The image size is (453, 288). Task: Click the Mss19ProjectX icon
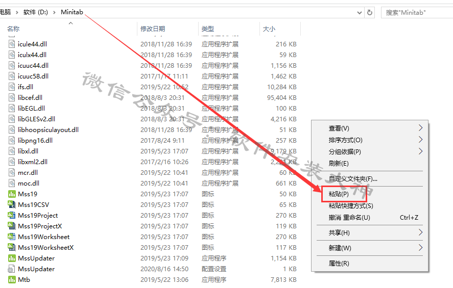click(x=12, y=226)
